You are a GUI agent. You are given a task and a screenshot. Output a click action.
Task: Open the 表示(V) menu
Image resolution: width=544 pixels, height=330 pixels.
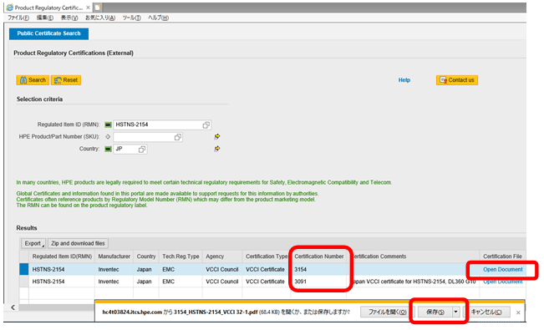pyautogui.click(x=69, y=18)
